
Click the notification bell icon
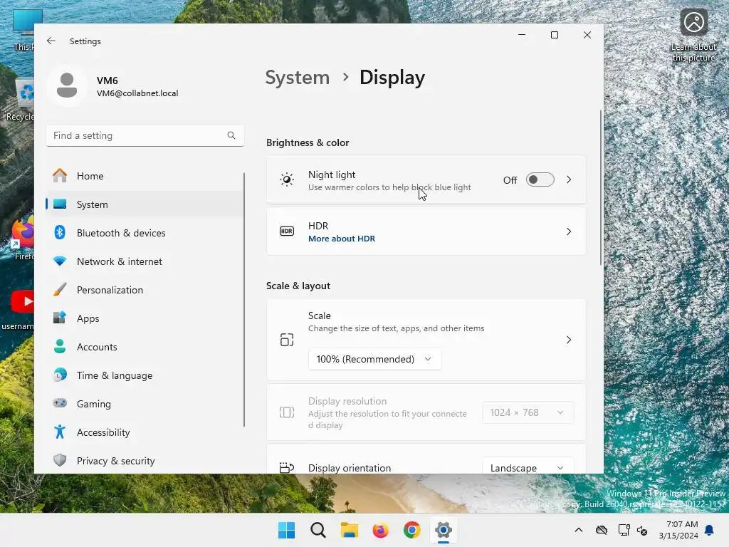pyautogui.click(x=710, y=530)
